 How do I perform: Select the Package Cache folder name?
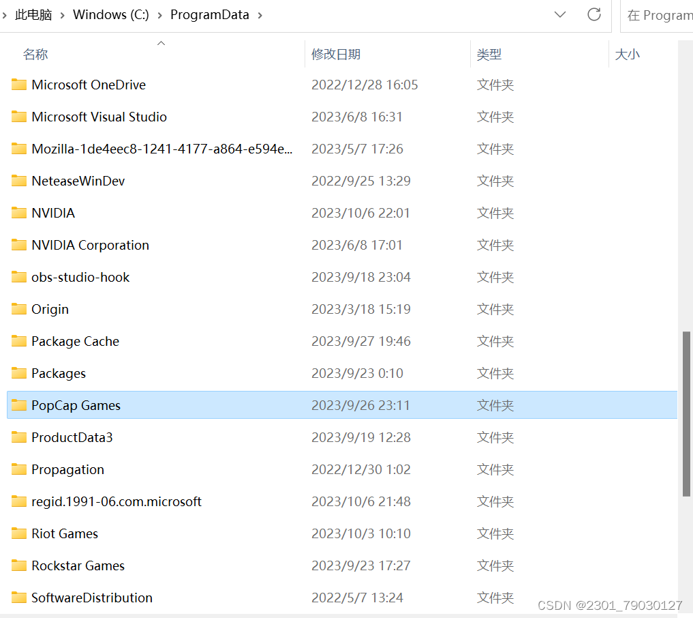(75, 341)
